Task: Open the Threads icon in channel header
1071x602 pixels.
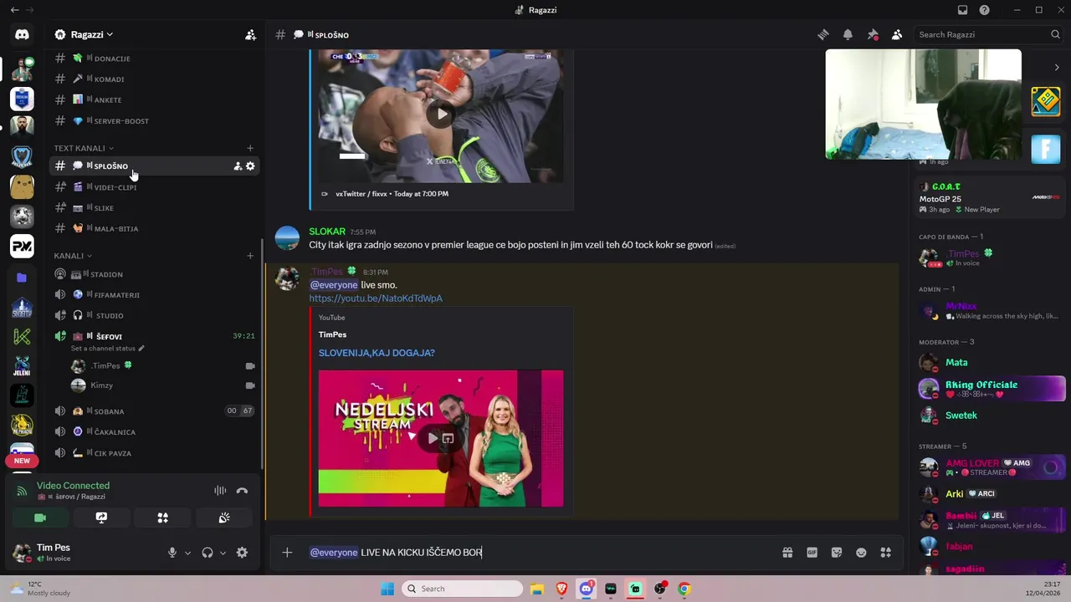Action: (823, 34)
